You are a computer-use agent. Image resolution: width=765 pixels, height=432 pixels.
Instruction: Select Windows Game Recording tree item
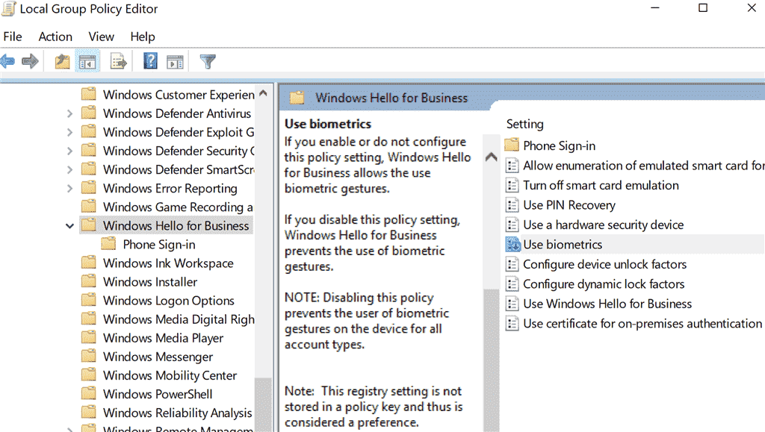tap(178, 207)
